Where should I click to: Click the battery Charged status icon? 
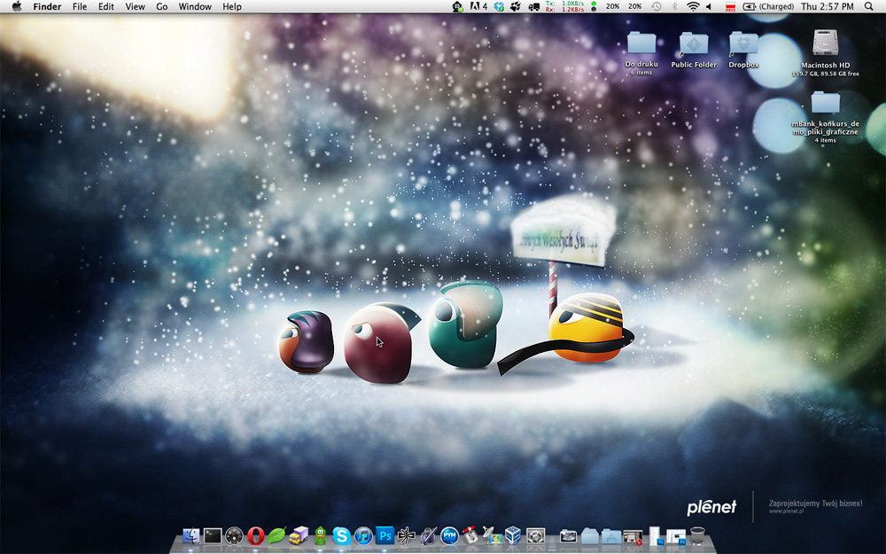click(768, 6)
